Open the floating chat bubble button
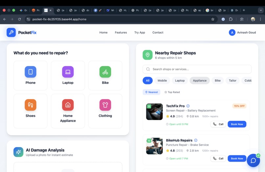The height and width of the screenshot is (172, 265). pos(253,161)
